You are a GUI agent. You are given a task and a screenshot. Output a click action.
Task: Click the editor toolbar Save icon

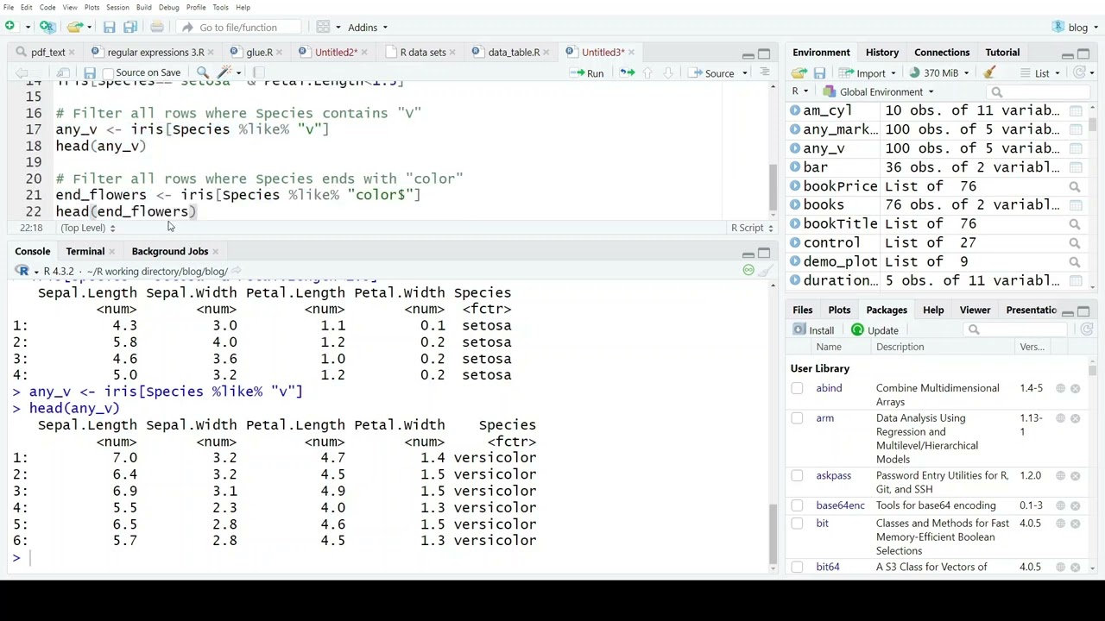(89, 72)
